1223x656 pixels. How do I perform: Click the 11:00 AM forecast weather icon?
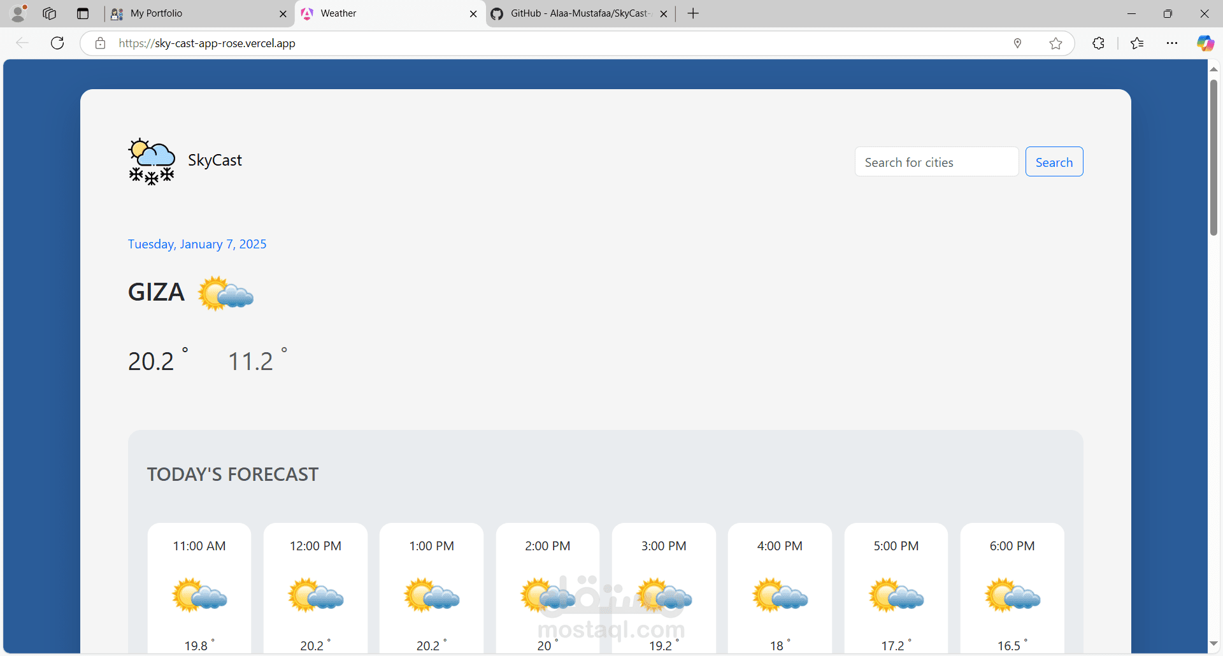[199, 595]
